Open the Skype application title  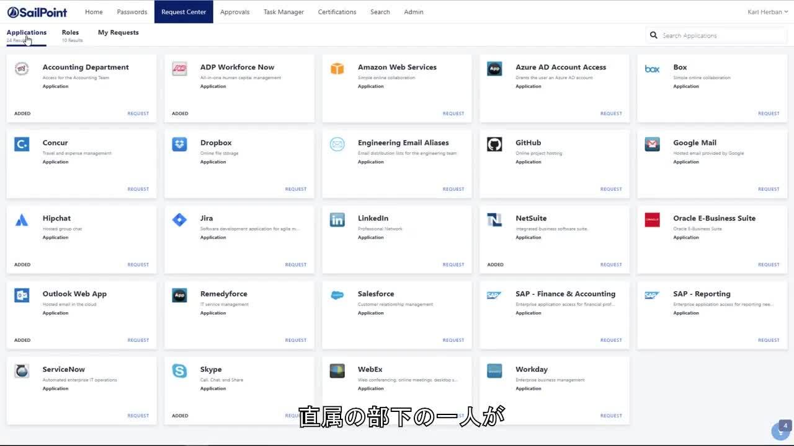click(211, 369)
